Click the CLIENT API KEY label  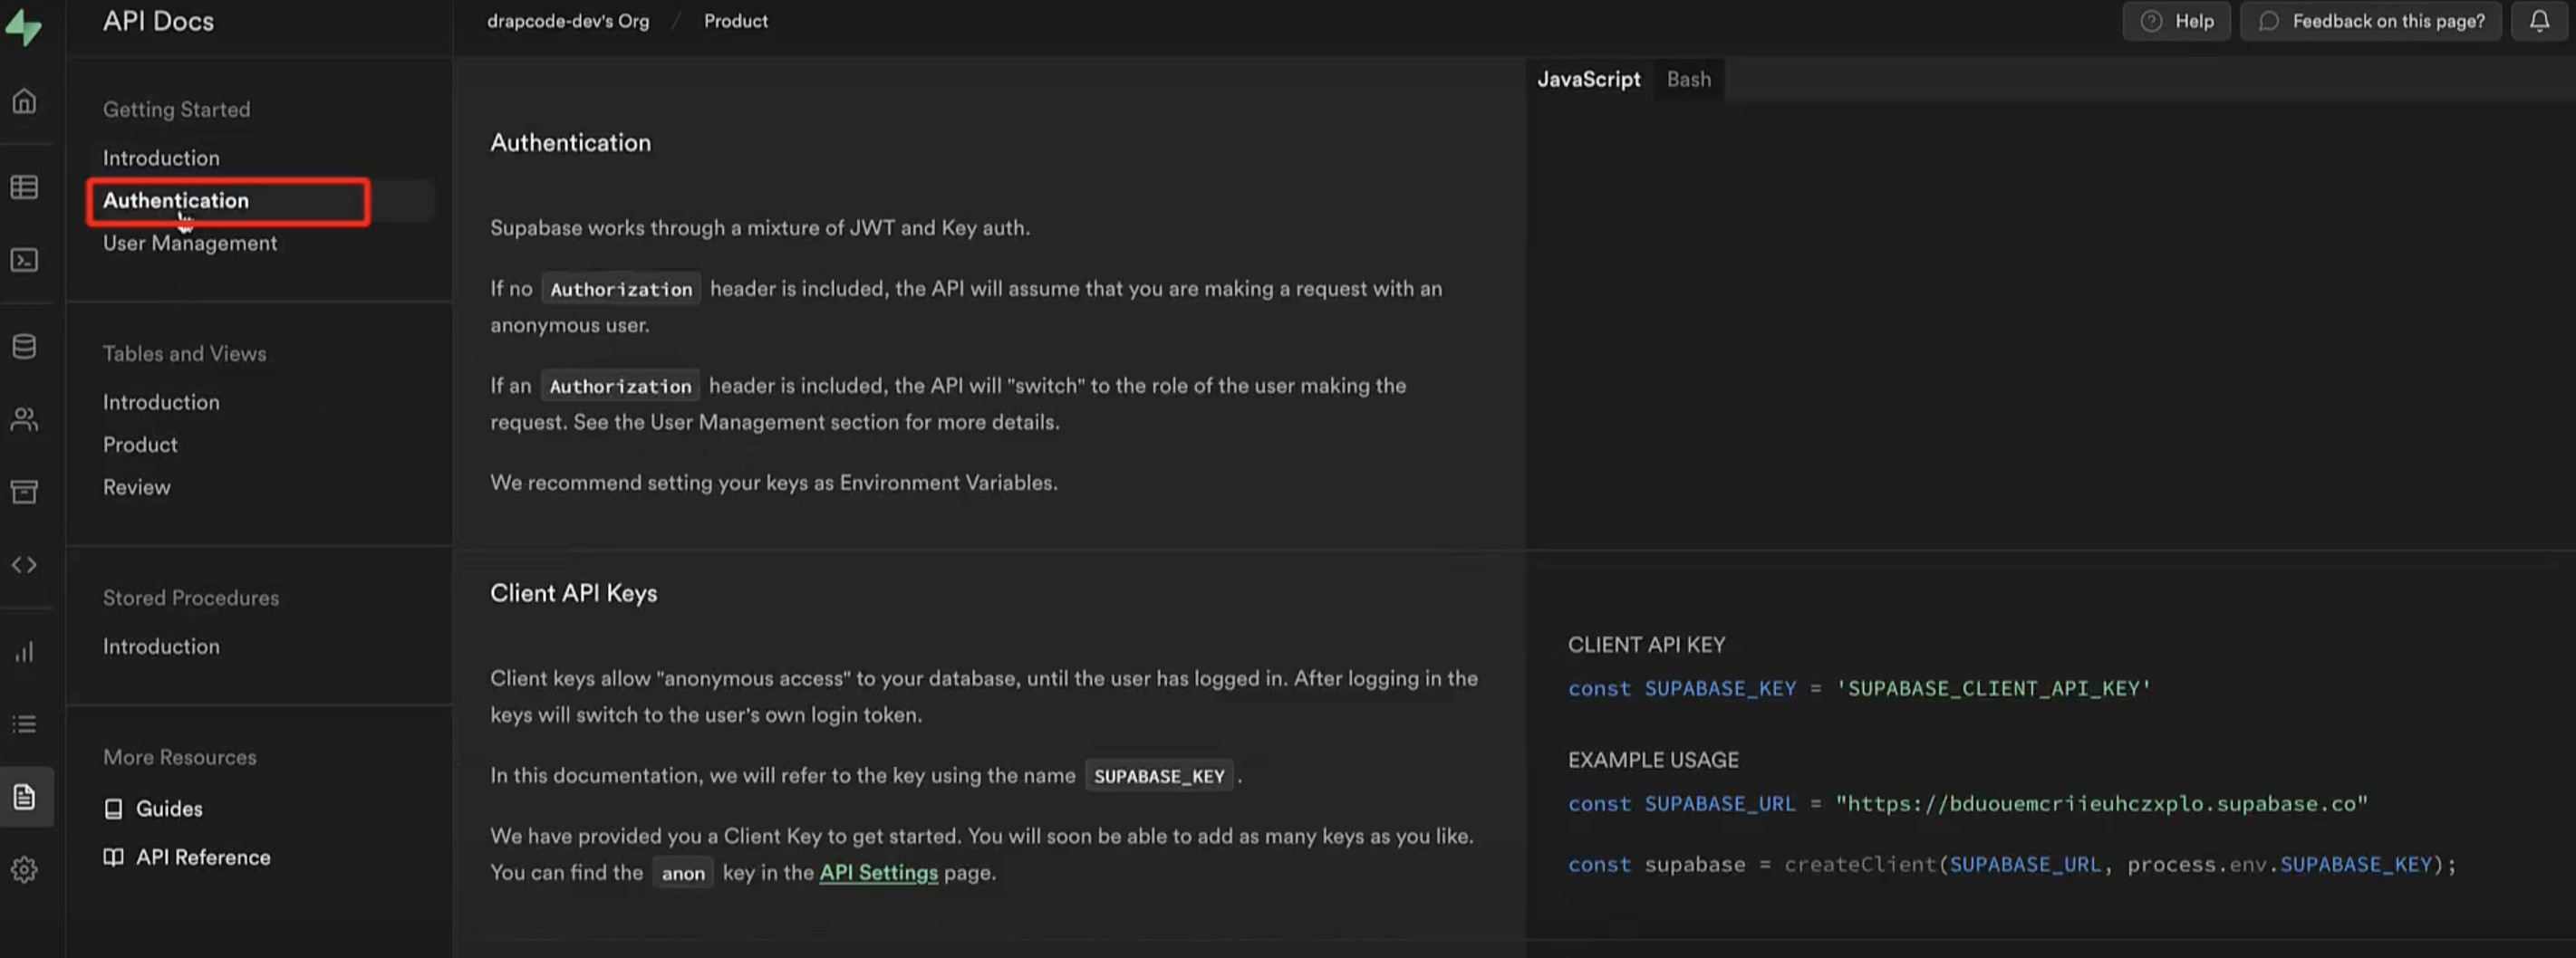[1646, 645]
